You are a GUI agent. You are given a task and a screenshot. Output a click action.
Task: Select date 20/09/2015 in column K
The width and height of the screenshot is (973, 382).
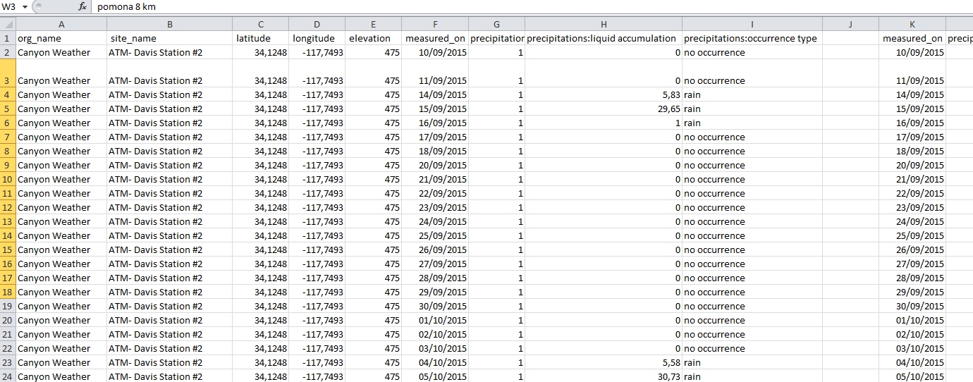point(912,165)
